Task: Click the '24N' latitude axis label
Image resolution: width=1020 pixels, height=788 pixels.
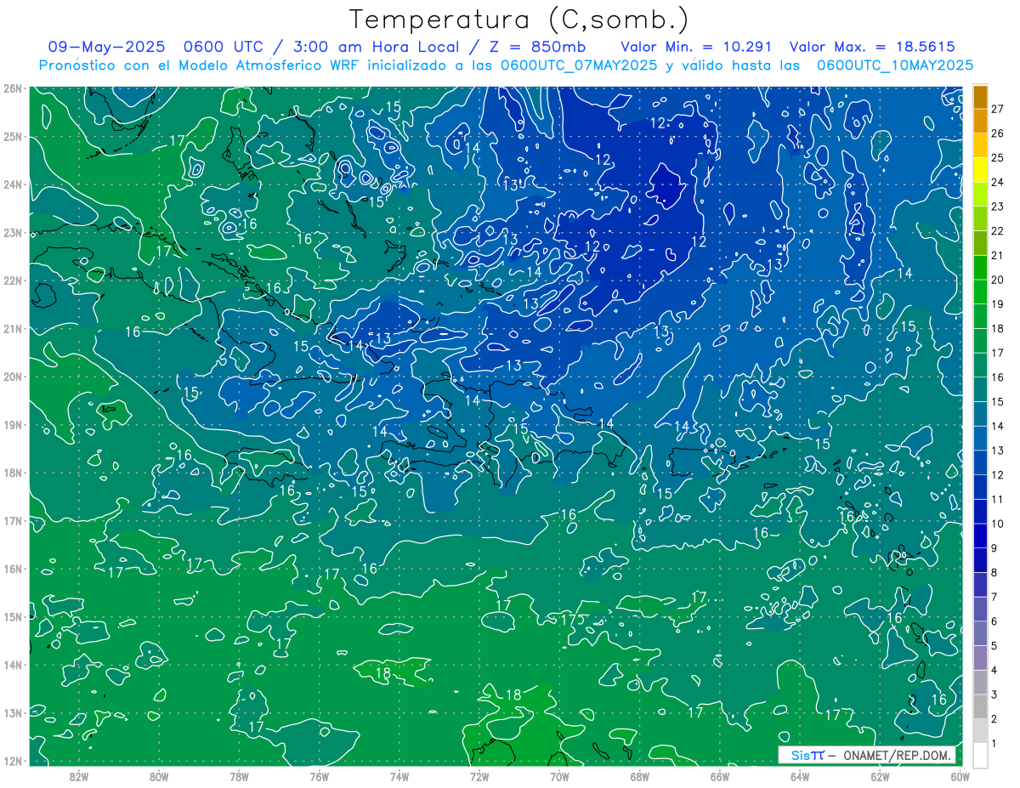Action: [x=13, y=184]
